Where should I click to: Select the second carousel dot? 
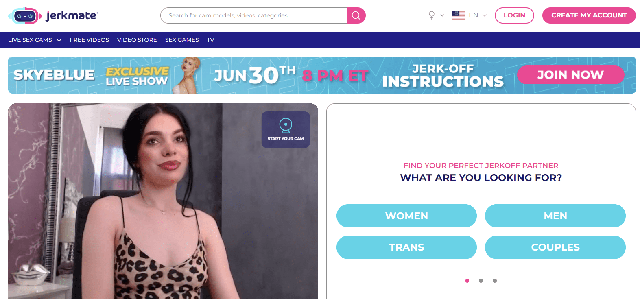click(x=481, y=281)
